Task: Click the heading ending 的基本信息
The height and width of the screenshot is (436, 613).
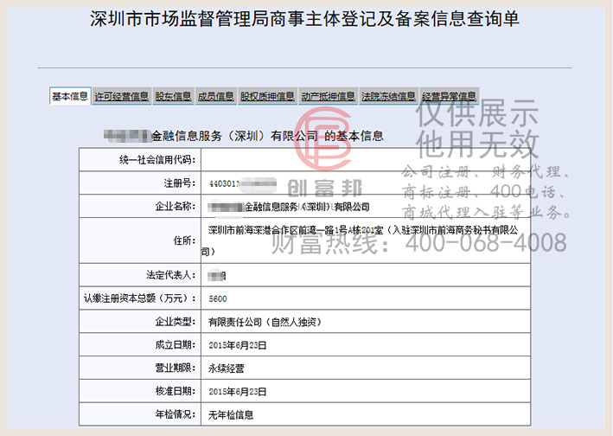Action: [x=244, y=136]
